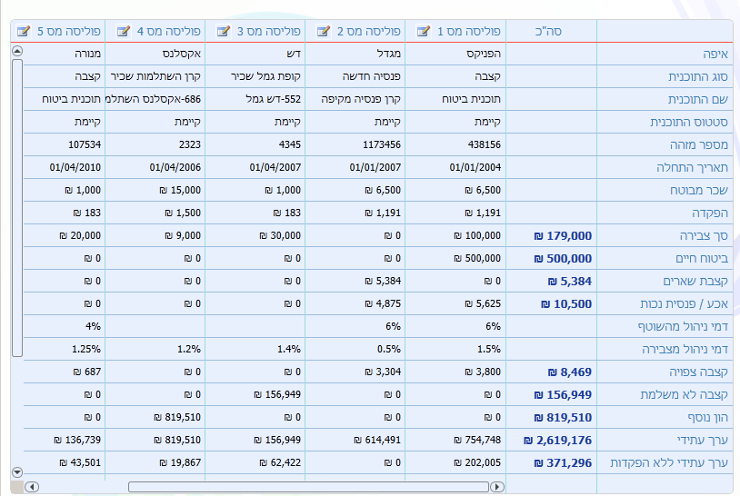Click the תאריך התחלה row label

coord(693,167)
